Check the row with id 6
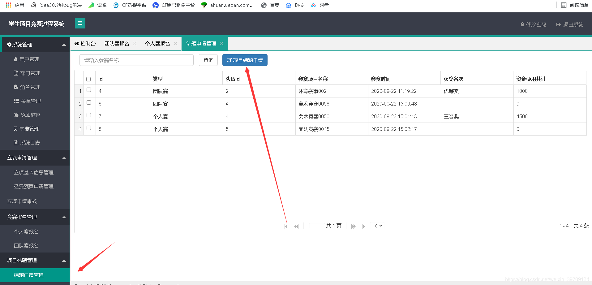Image resolution: width=592 pixels, height=285 pixels. coord(89,102)
